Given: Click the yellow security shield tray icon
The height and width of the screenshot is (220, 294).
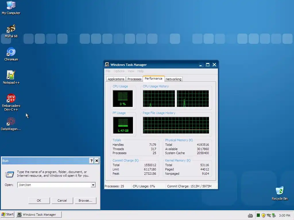Looking at the screenshot, I should [263, 215].
